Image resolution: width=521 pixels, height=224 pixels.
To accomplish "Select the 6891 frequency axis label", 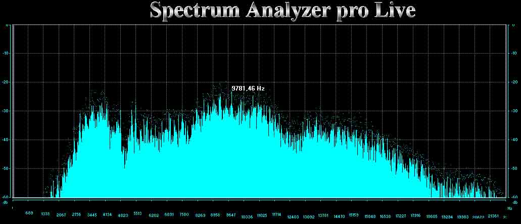I will point(169,214).
